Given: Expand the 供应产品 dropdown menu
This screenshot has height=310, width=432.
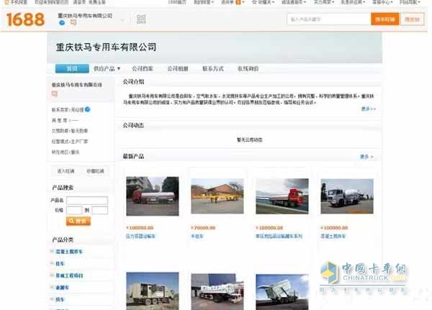Looking at the screenshot, I should coord(107,68).
